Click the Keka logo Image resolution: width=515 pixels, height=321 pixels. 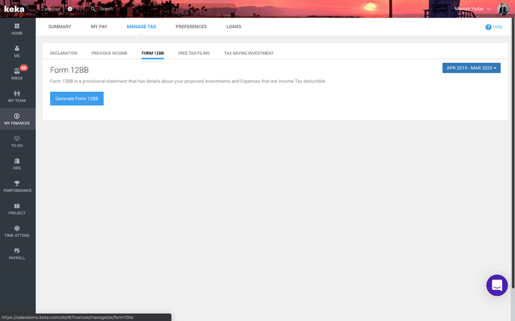pos(16,8)
